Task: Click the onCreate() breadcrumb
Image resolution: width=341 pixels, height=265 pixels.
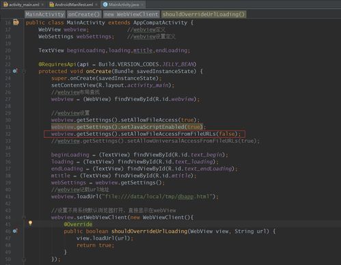Action: [84, 14]
